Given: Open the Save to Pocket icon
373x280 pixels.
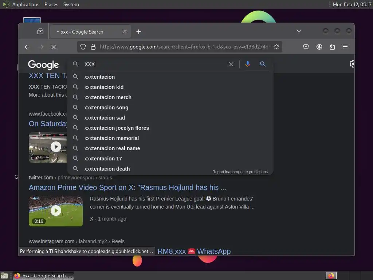Looking at the screenshot, I should click(306, 47).
